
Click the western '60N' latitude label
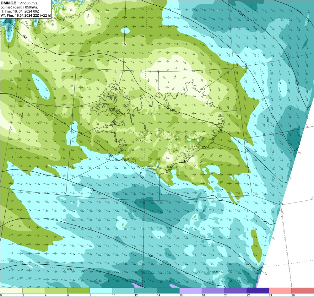tap(69, 269)
